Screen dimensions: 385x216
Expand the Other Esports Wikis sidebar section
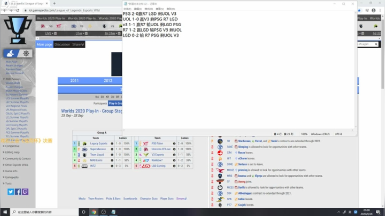click(16, 165)
